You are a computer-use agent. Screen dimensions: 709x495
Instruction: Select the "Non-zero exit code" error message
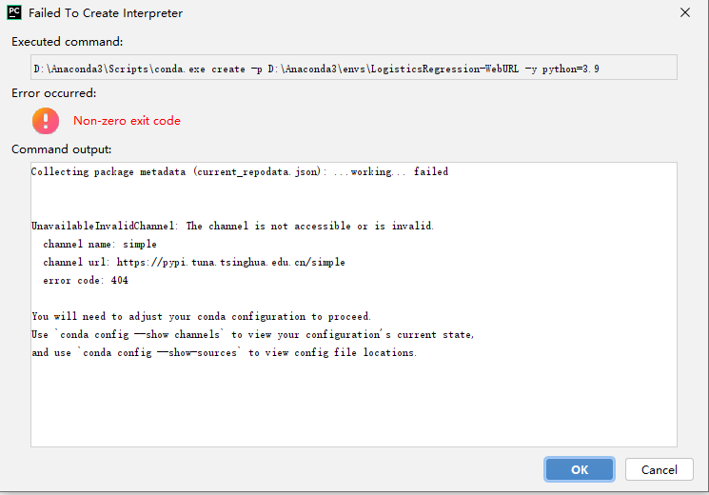click(x=127, y=121)
